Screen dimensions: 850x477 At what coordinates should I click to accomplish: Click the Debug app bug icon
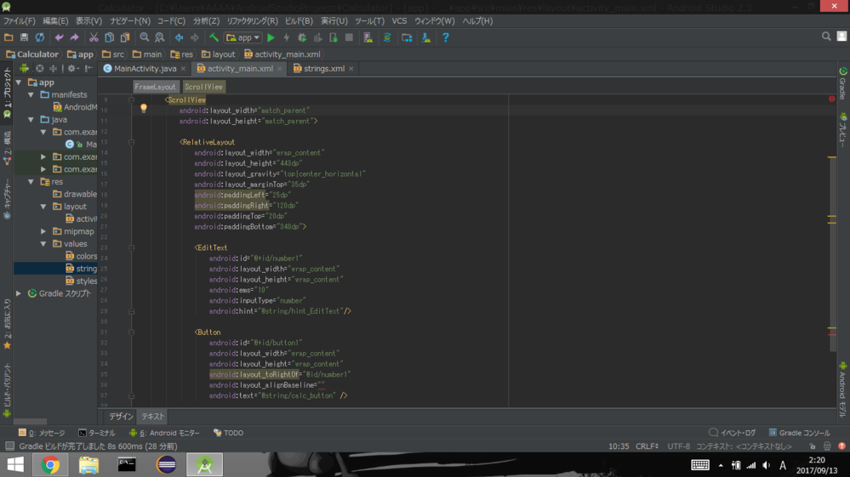(301, 37)
